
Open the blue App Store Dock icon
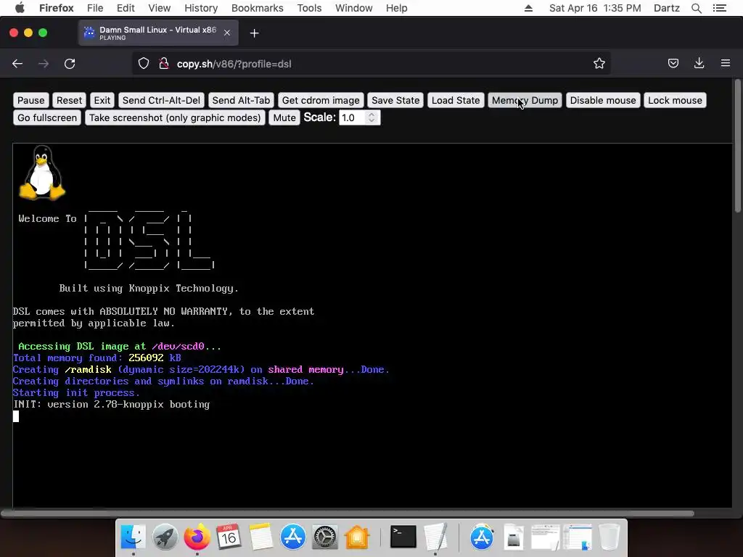click(293, 537)
